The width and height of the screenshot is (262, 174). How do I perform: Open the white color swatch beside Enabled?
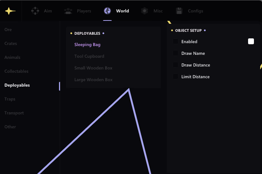click(251, 41)
